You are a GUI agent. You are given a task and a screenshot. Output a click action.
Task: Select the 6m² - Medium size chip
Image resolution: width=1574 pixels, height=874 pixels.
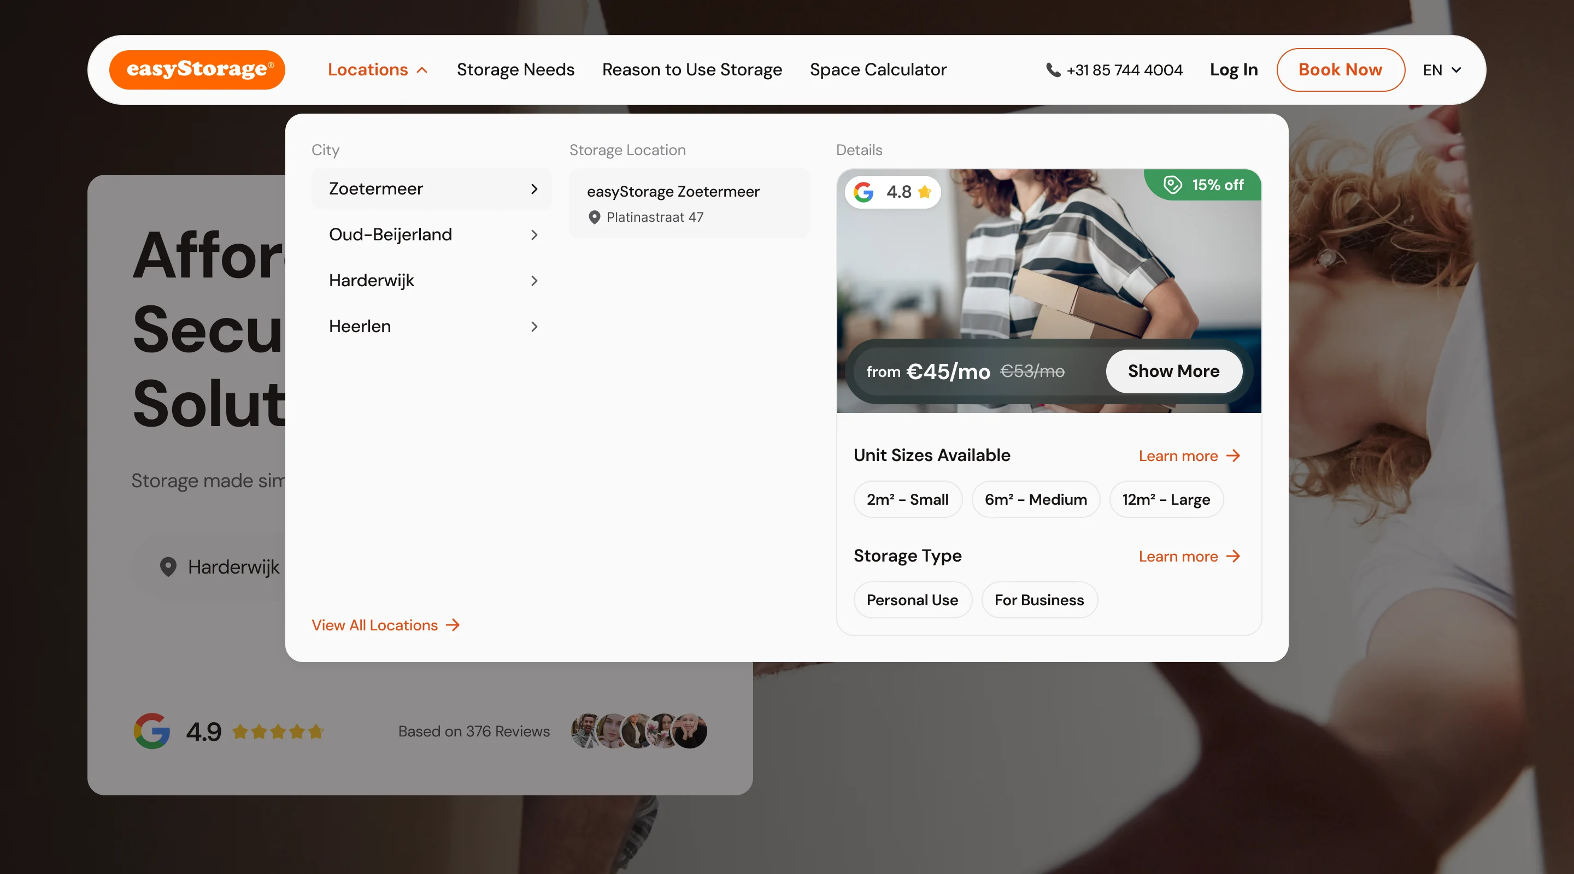[x=1036, y=500]
